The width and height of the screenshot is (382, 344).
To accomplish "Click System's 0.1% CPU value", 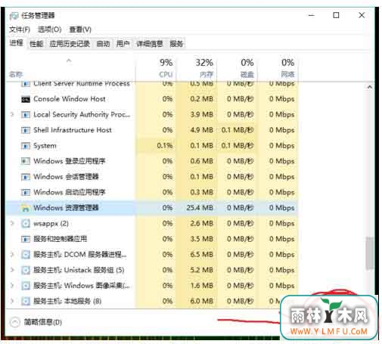I will tap(165, 146).
